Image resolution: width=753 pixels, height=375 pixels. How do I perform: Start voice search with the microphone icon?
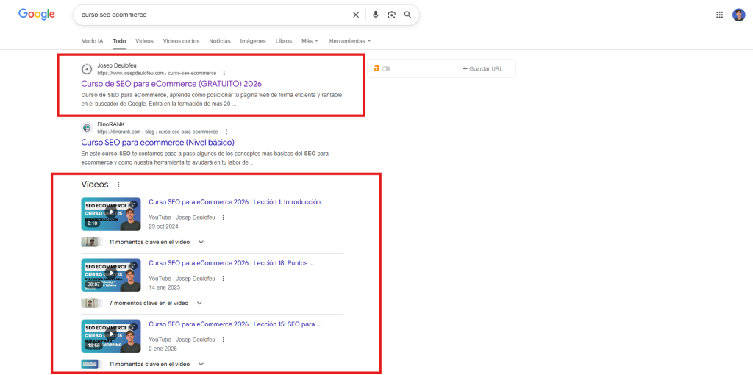[376, 15]
